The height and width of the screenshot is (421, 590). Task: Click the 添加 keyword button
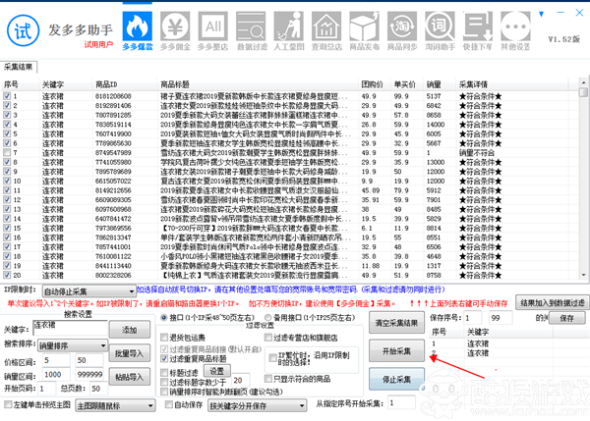point(130,330)
